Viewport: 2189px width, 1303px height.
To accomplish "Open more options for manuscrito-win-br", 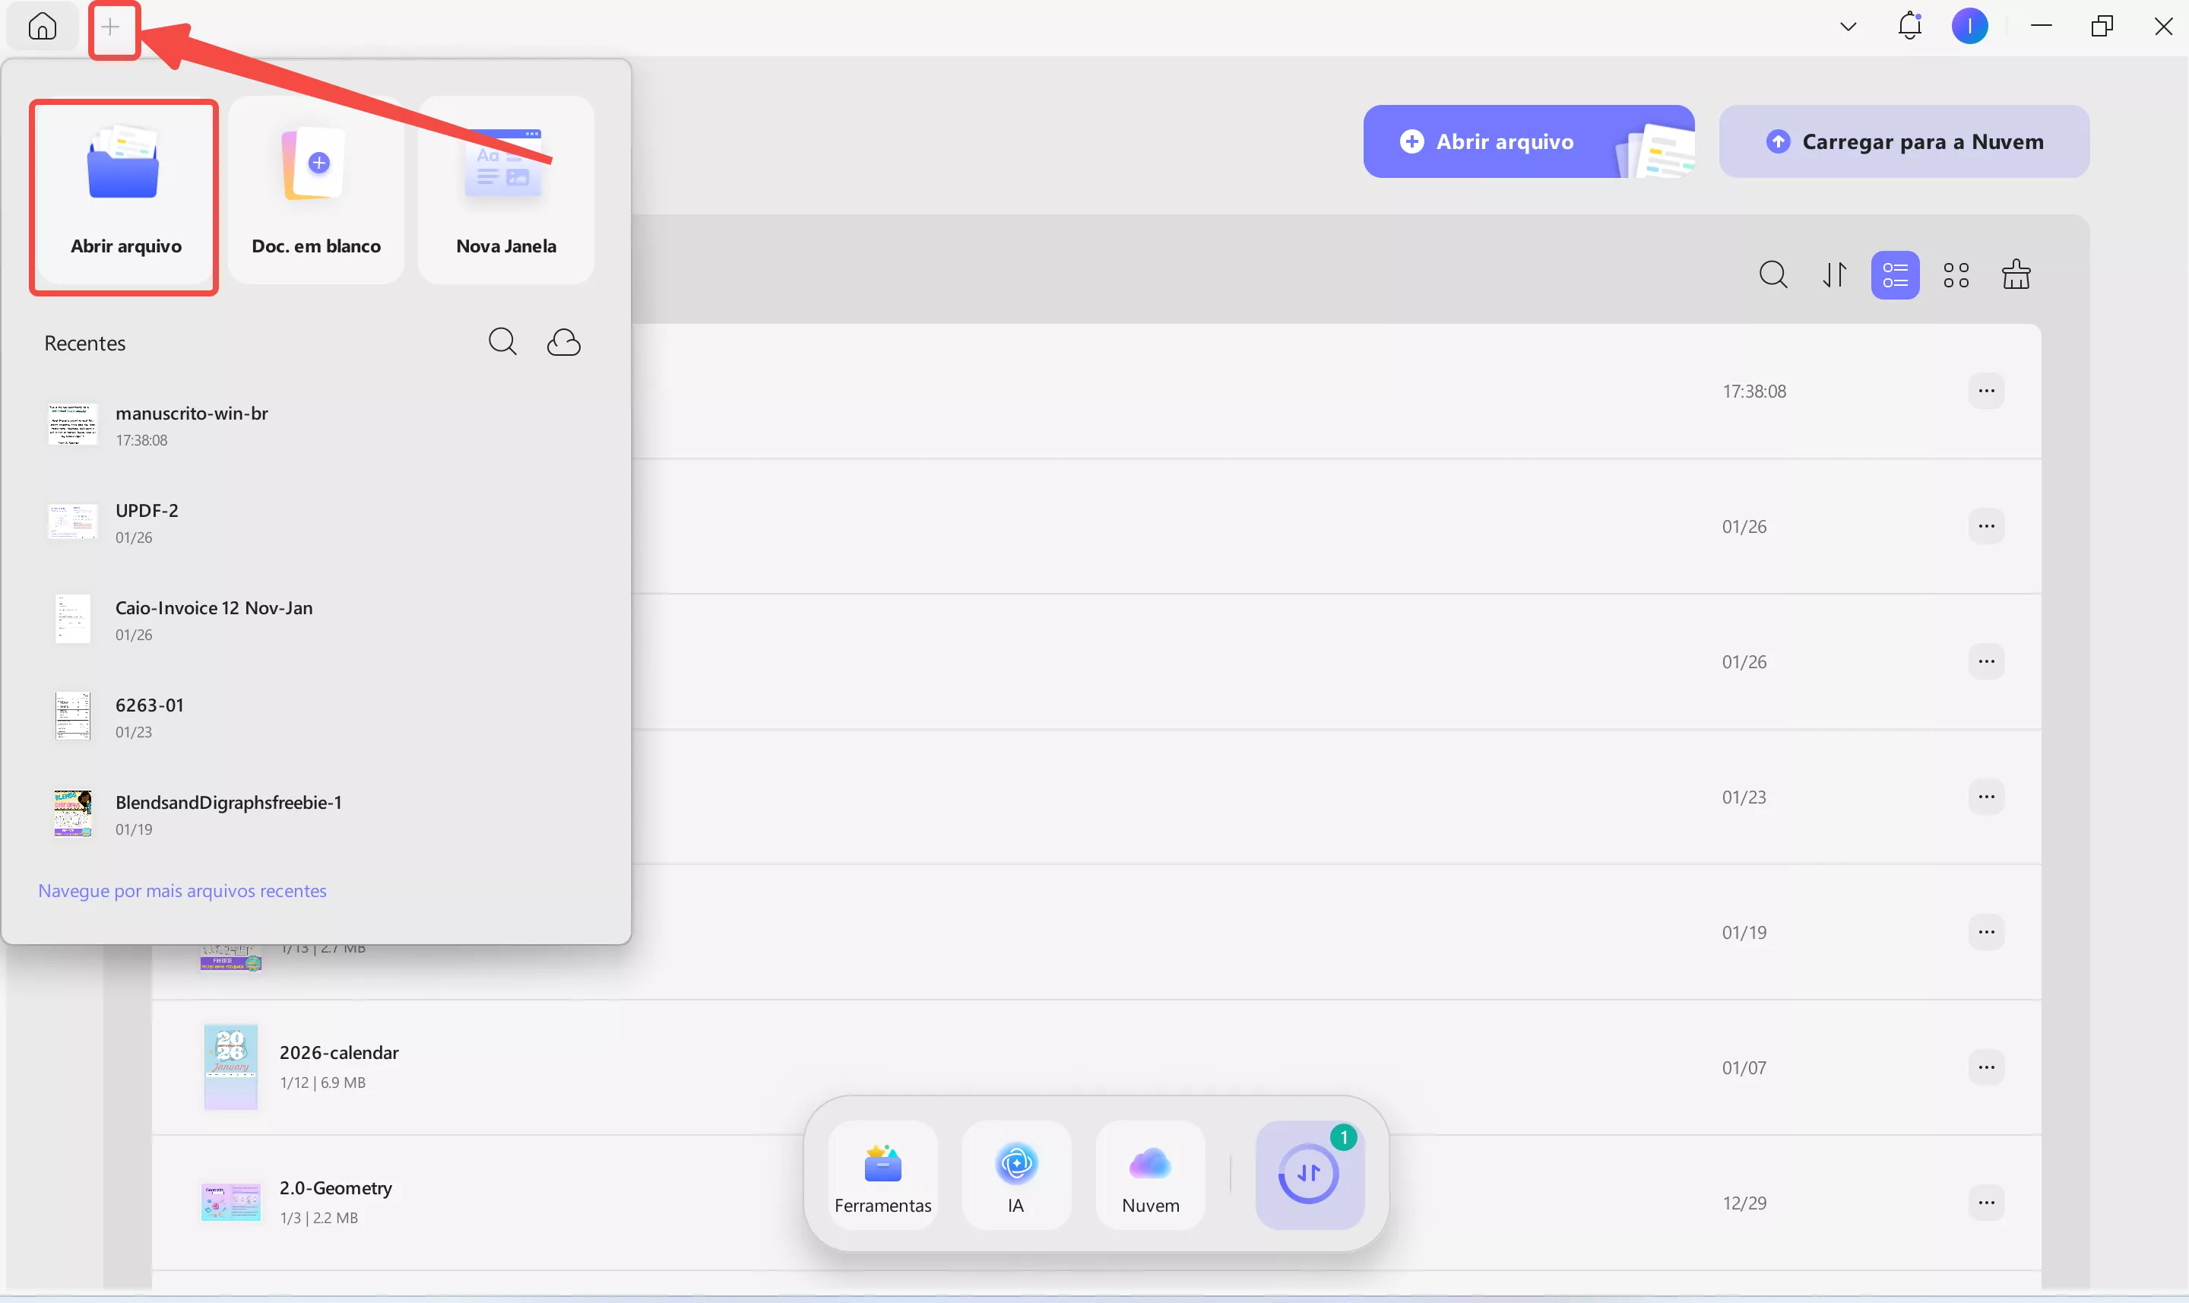I will (x=1986, y=390).
